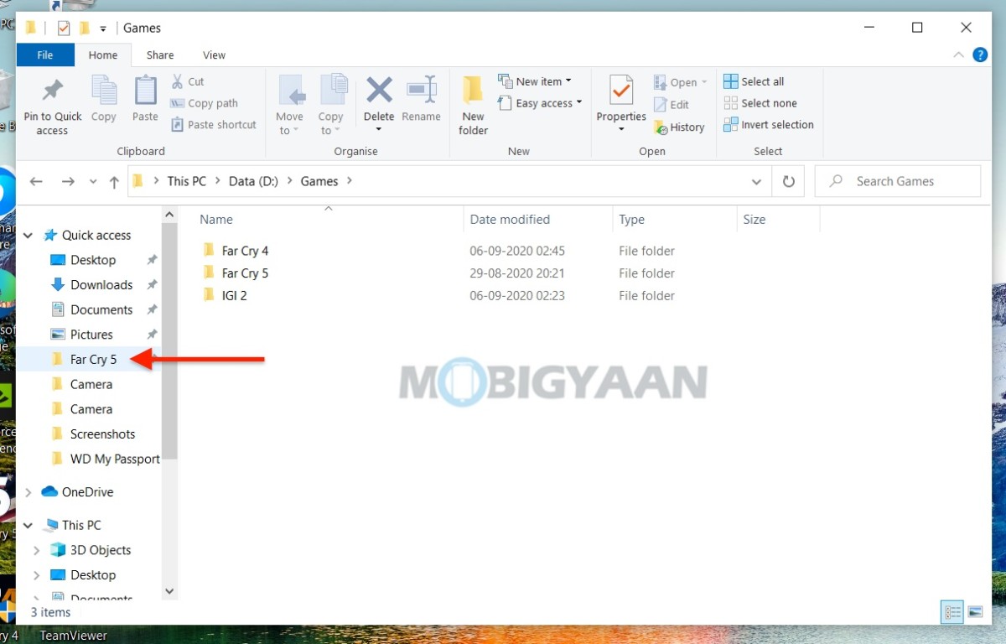This screenshot has height=644, width=1006.
Task: Click the Easy access button
Action: pos(540,103)
